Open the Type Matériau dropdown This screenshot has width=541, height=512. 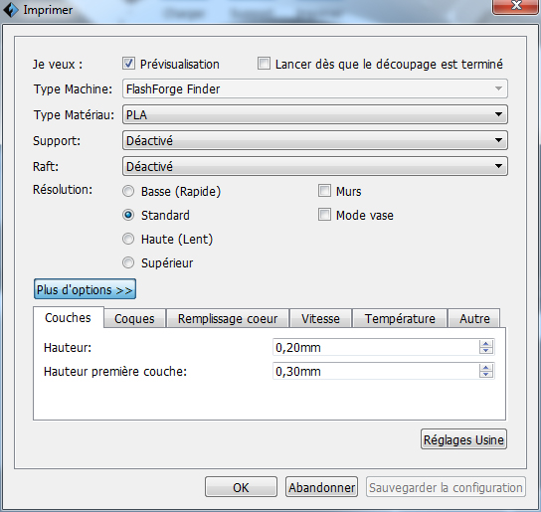[315, 114]
